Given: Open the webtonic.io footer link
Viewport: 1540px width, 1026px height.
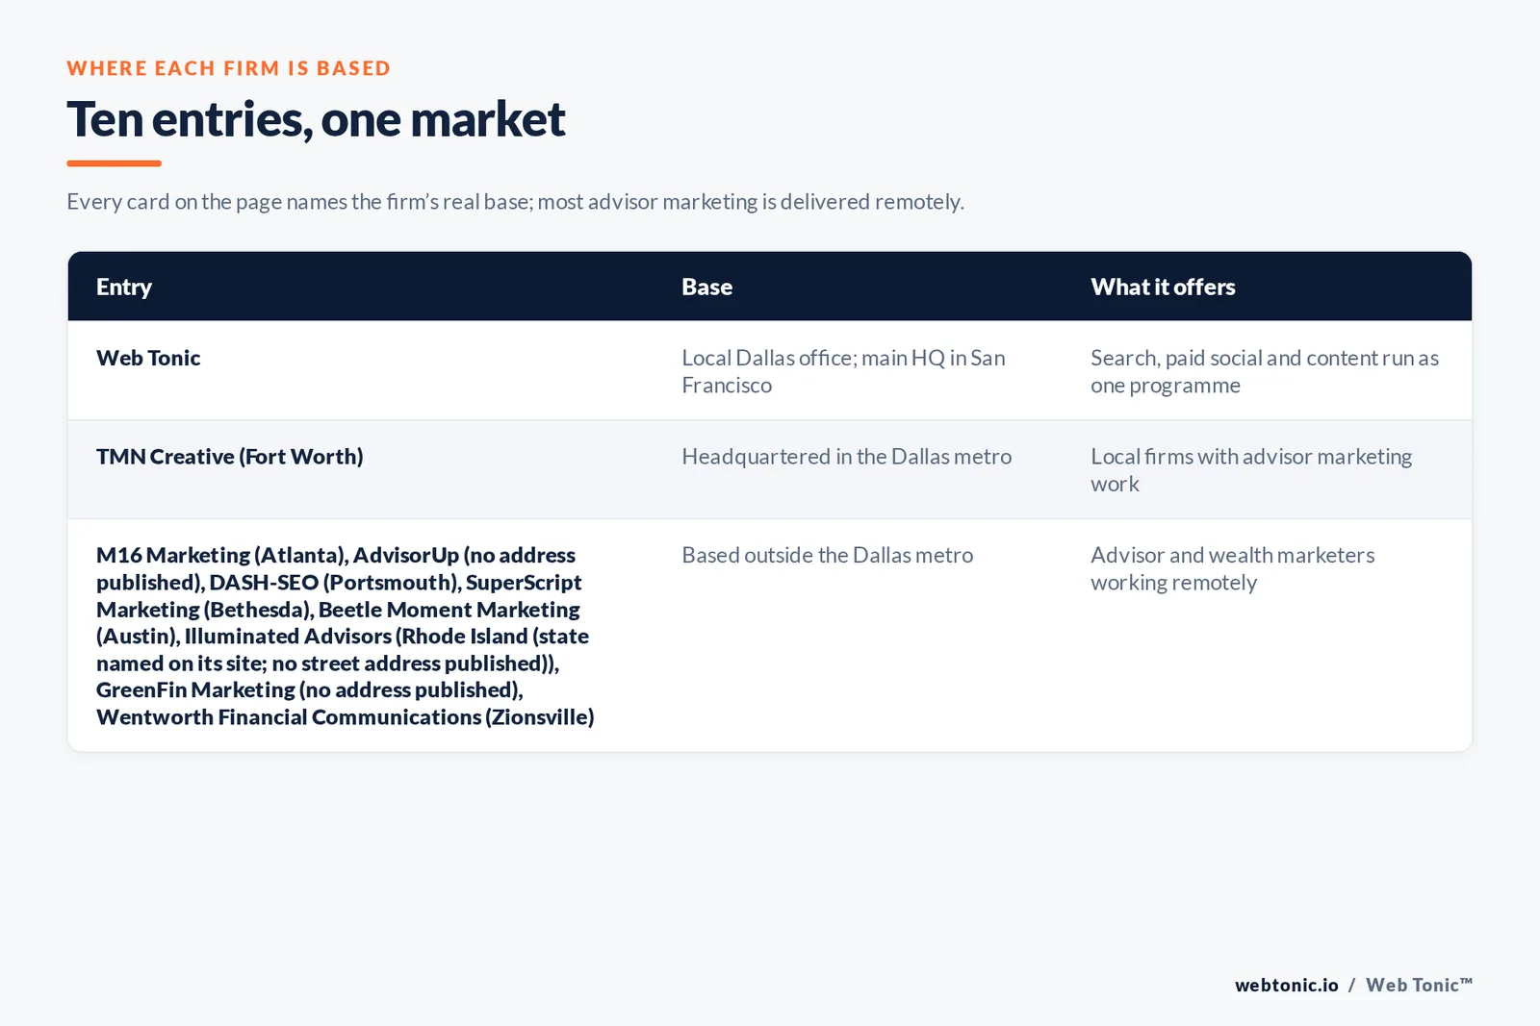Looking at the screenshot, I should tap(1287, 985).
